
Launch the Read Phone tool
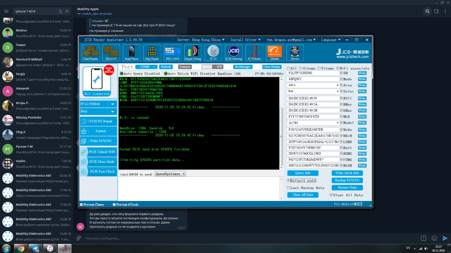[x=132, y=53]
